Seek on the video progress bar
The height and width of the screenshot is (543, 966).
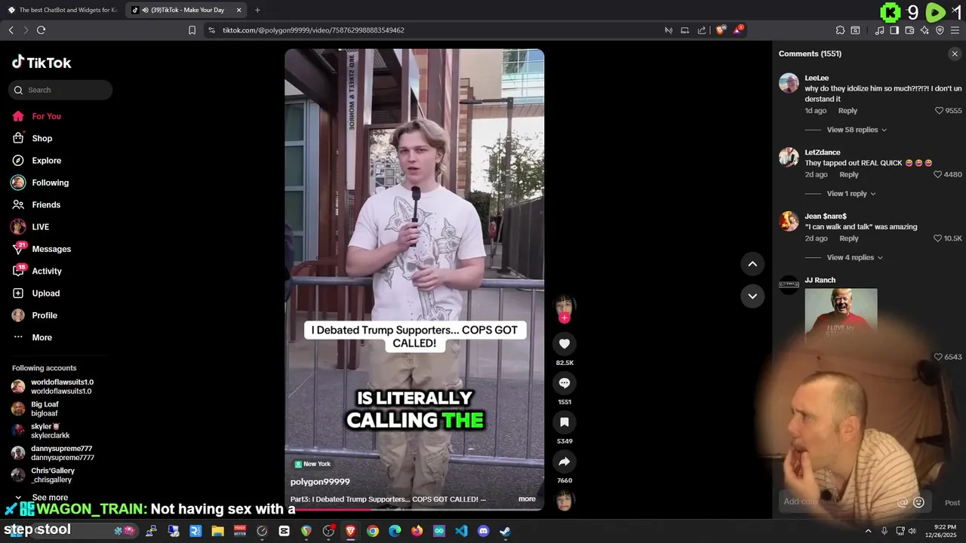pyautogui.click(x=414, y=509)
